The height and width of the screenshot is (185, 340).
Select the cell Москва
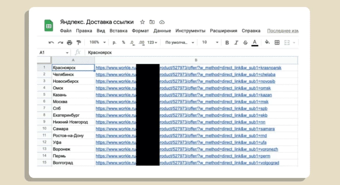pyautogui.click(x=73, y=101)
